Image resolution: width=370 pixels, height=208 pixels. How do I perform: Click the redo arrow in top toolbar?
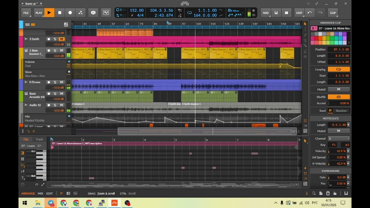point(320,13)
